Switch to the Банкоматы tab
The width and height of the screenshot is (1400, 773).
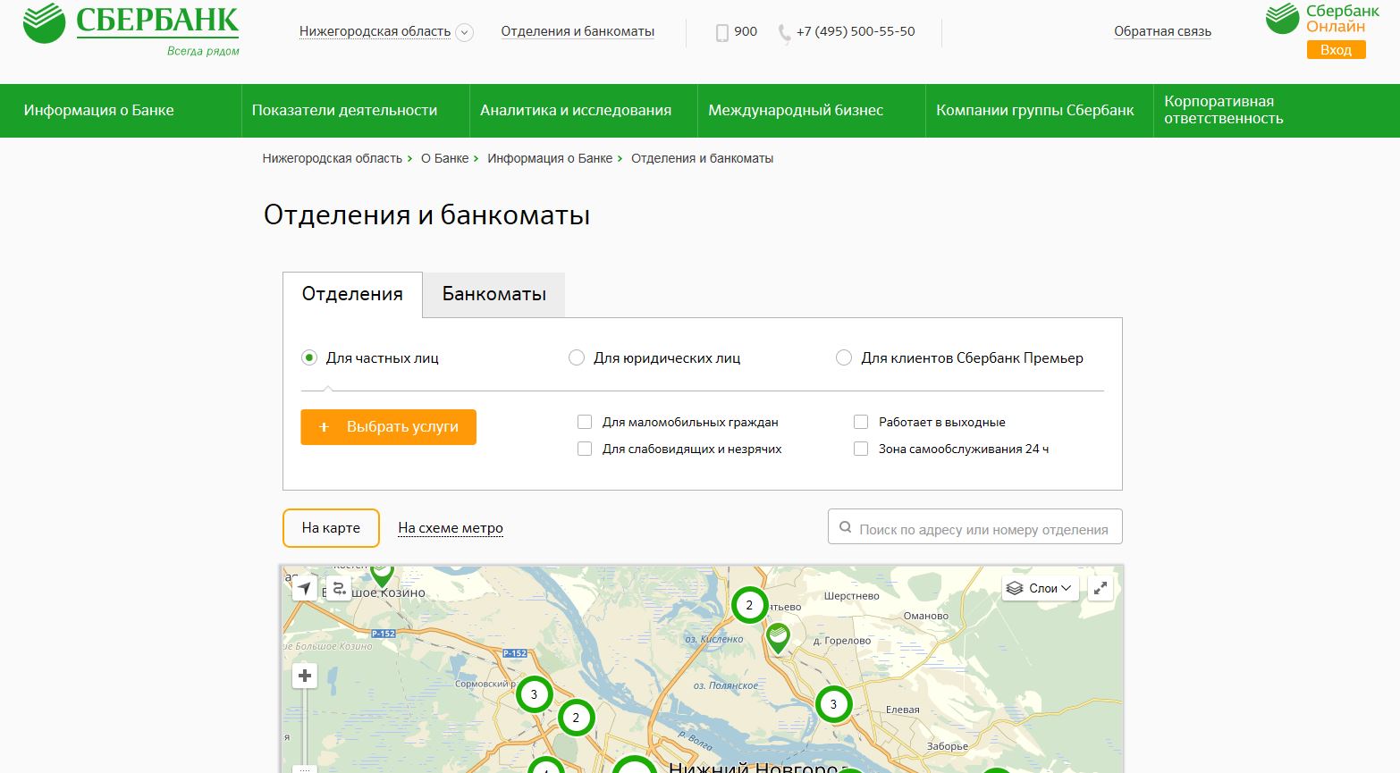pos(493,295)
